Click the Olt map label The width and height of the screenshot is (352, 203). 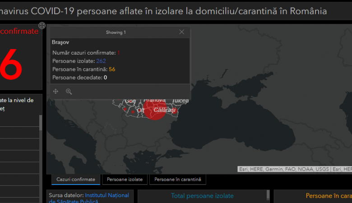[x=140, y=110]
